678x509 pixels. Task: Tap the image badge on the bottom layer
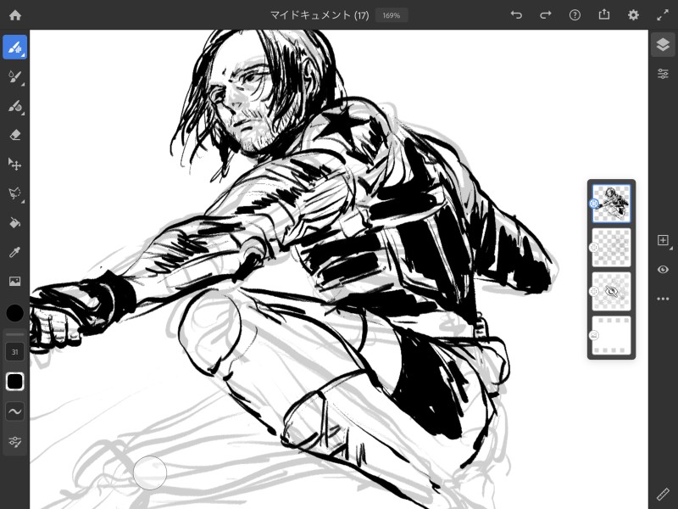click(x=594, y=335)
